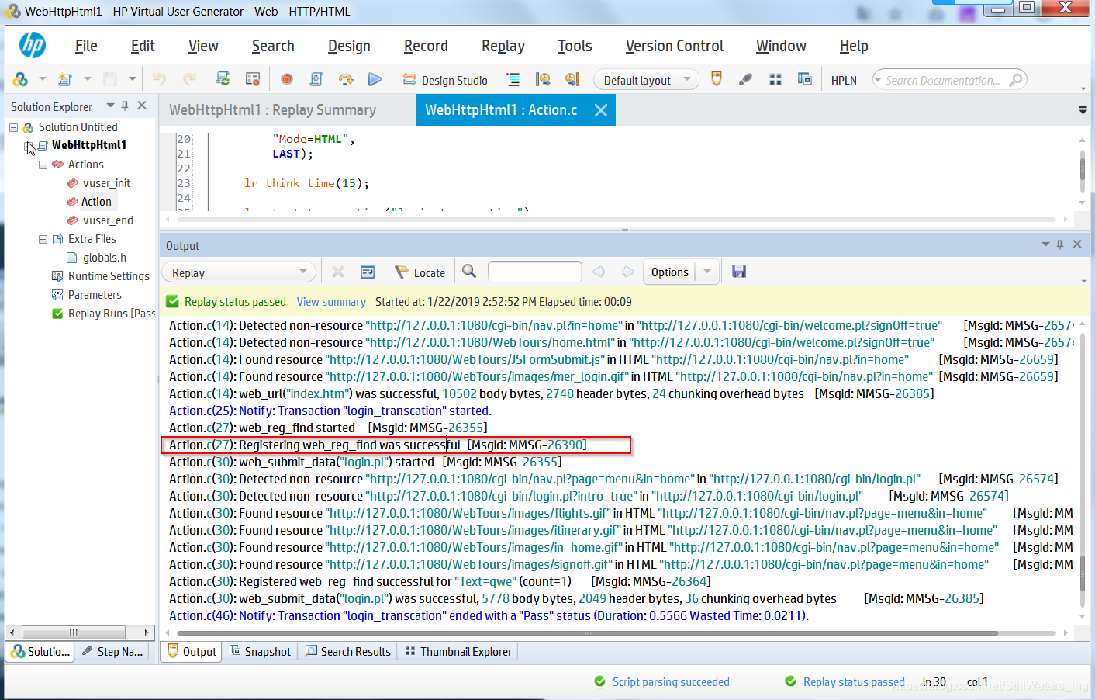Click next result arrow in Output toolbar
Image resolution: width=1095 pixels, height=700 pixels.
[628, 272]
